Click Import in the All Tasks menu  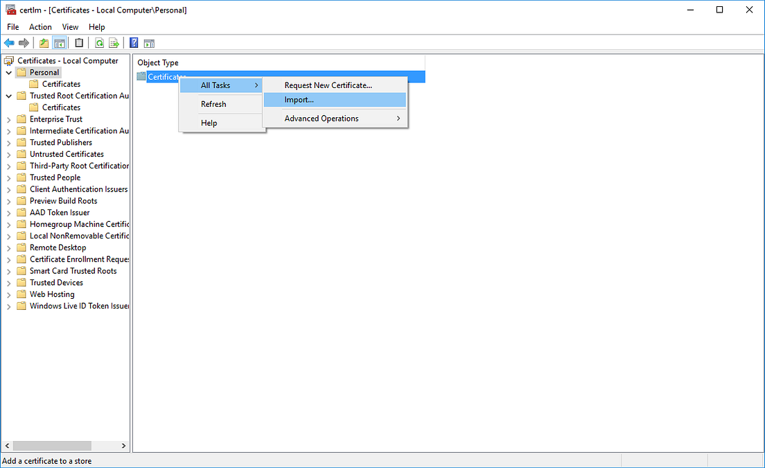point(299,99)
